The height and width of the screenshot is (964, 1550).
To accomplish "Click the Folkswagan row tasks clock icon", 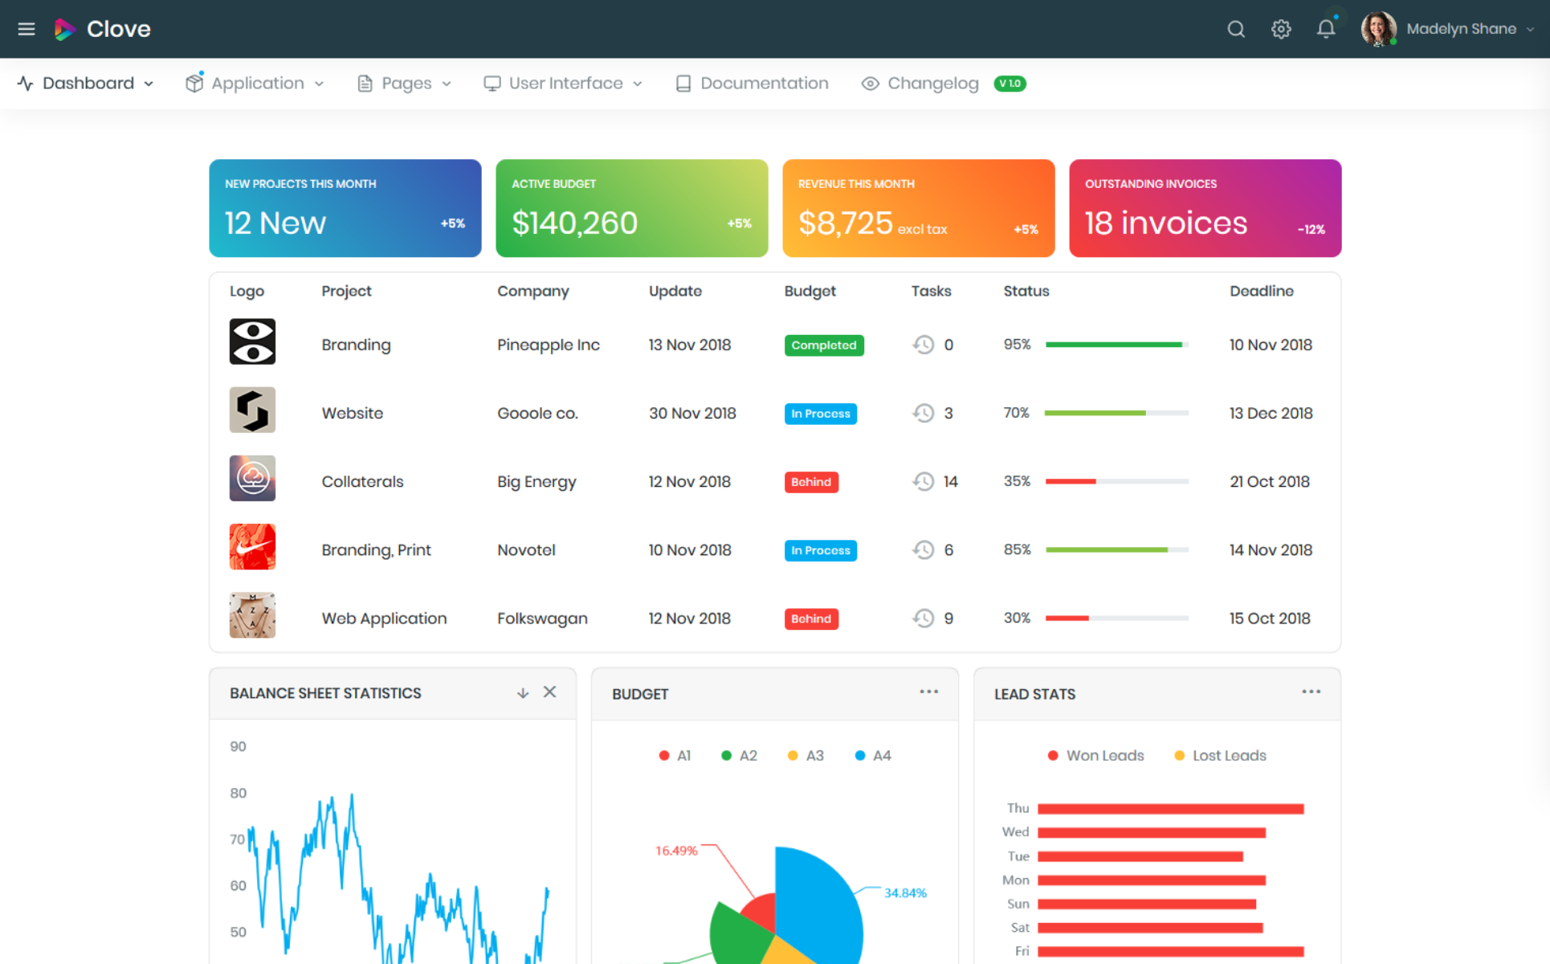I will click(924, 618).
